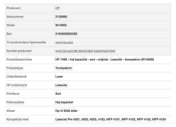Click the HP 149X product description text
Image resolution: width=176 pixels, height=127 pixels.
coord(105,60)
